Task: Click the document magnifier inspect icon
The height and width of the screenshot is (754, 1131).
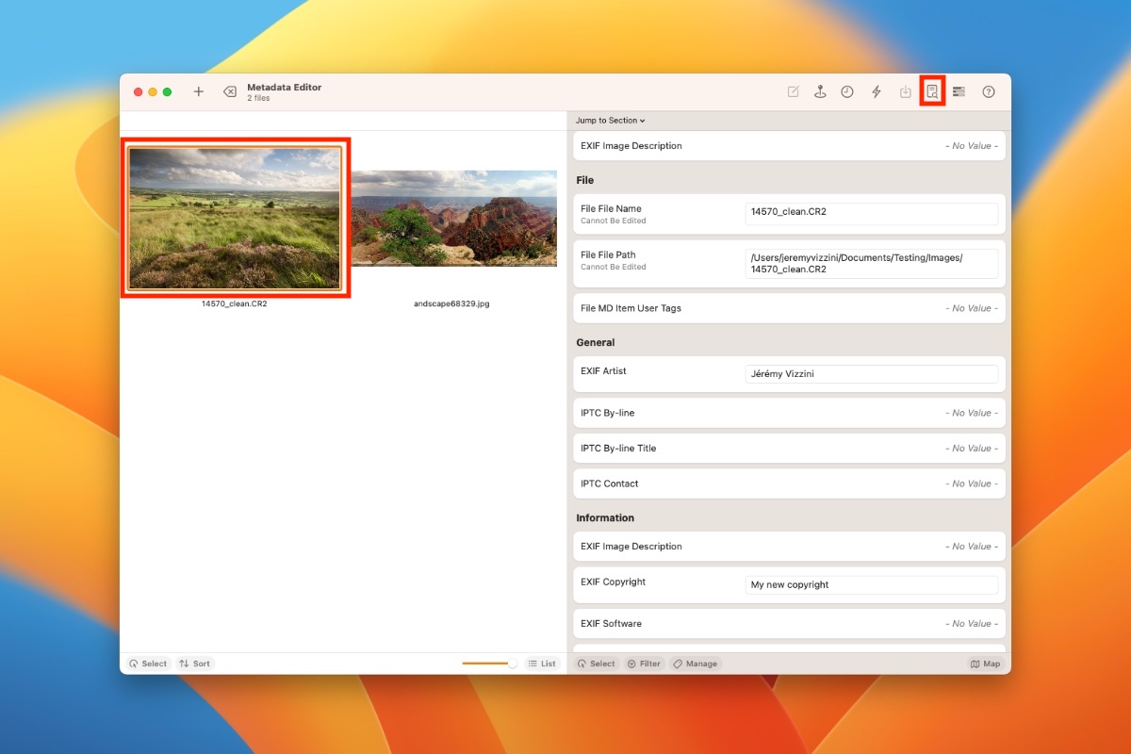Action: (932, 91)
